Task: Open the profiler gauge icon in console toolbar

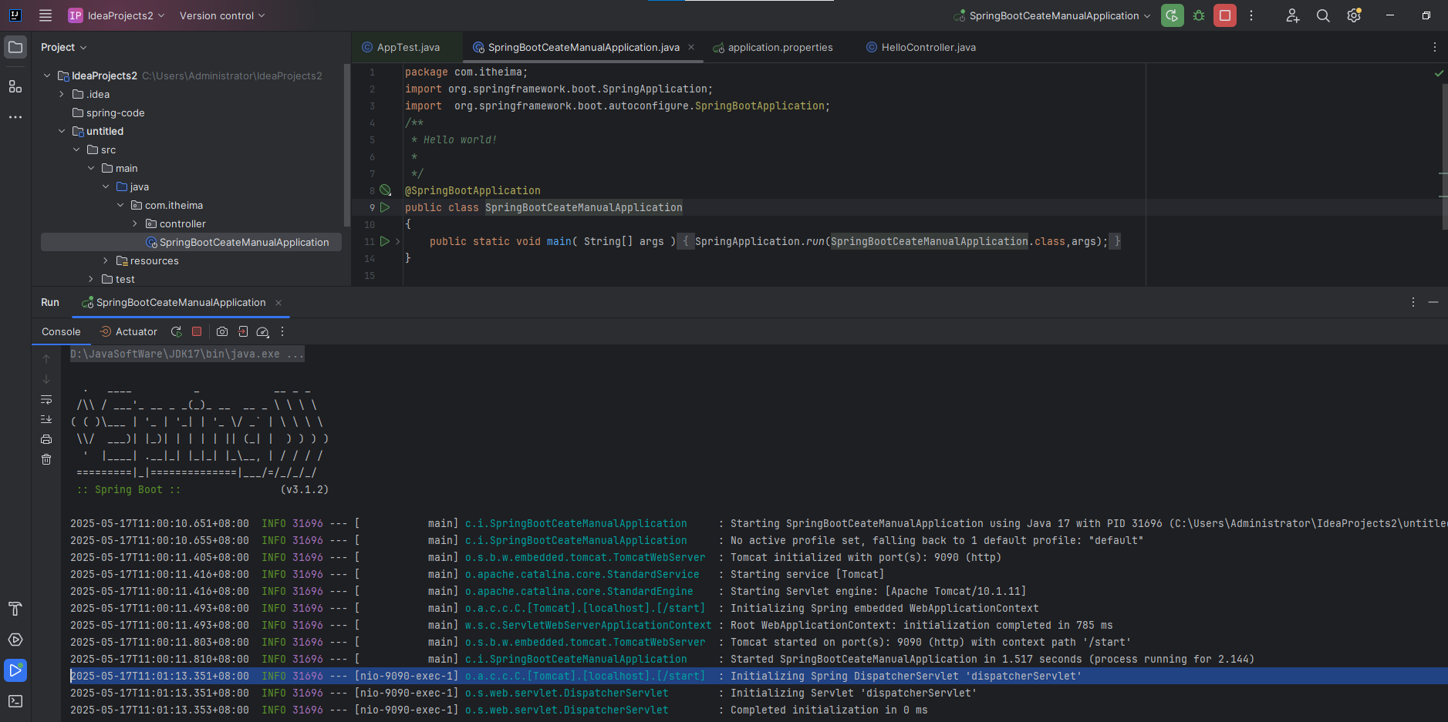Action: tap(262, 331)
